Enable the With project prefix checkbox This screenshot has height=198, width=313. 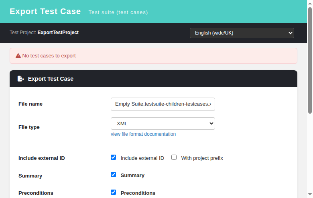(x=174, y=157)
